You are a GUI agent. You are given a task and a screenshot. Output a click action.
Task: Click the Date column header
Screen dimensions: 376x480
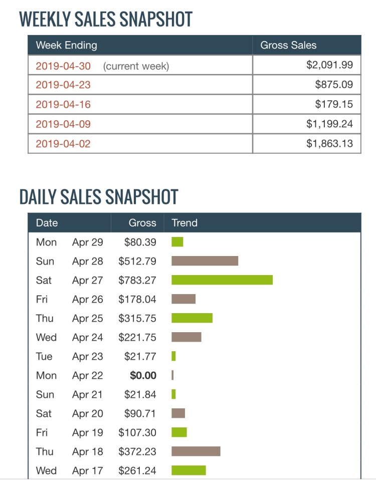tap(47, 223)
